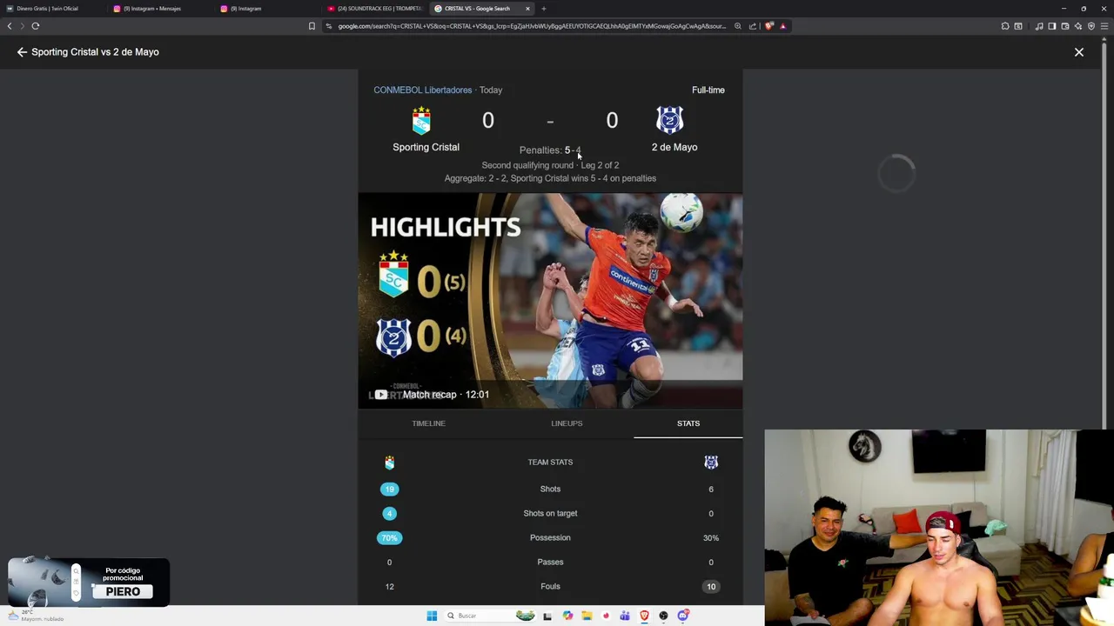Click the Full-time status label
Screen dimensions: 1114x626
[708, 90]
